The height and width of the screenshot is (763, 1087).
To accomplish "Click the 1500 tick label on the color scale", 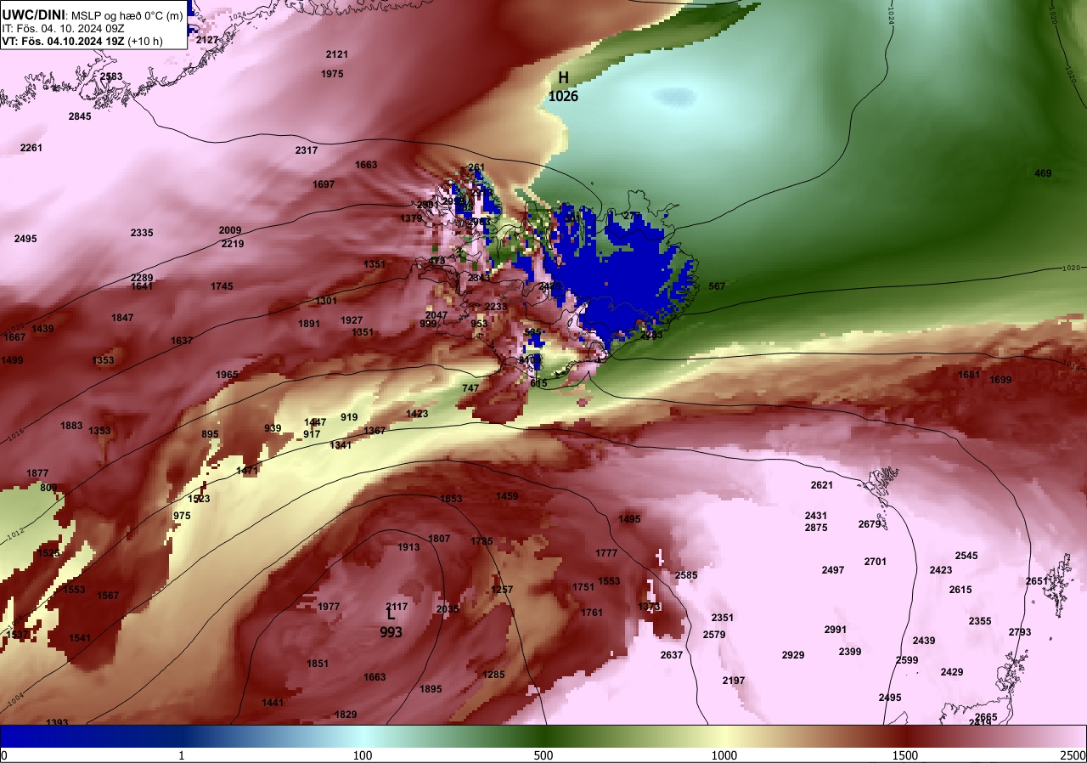I will click(x=905, y=755).
